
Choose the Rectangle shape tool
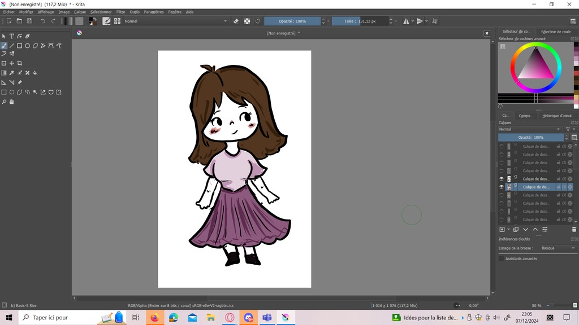pyautogui.click(x=19, y=46)
